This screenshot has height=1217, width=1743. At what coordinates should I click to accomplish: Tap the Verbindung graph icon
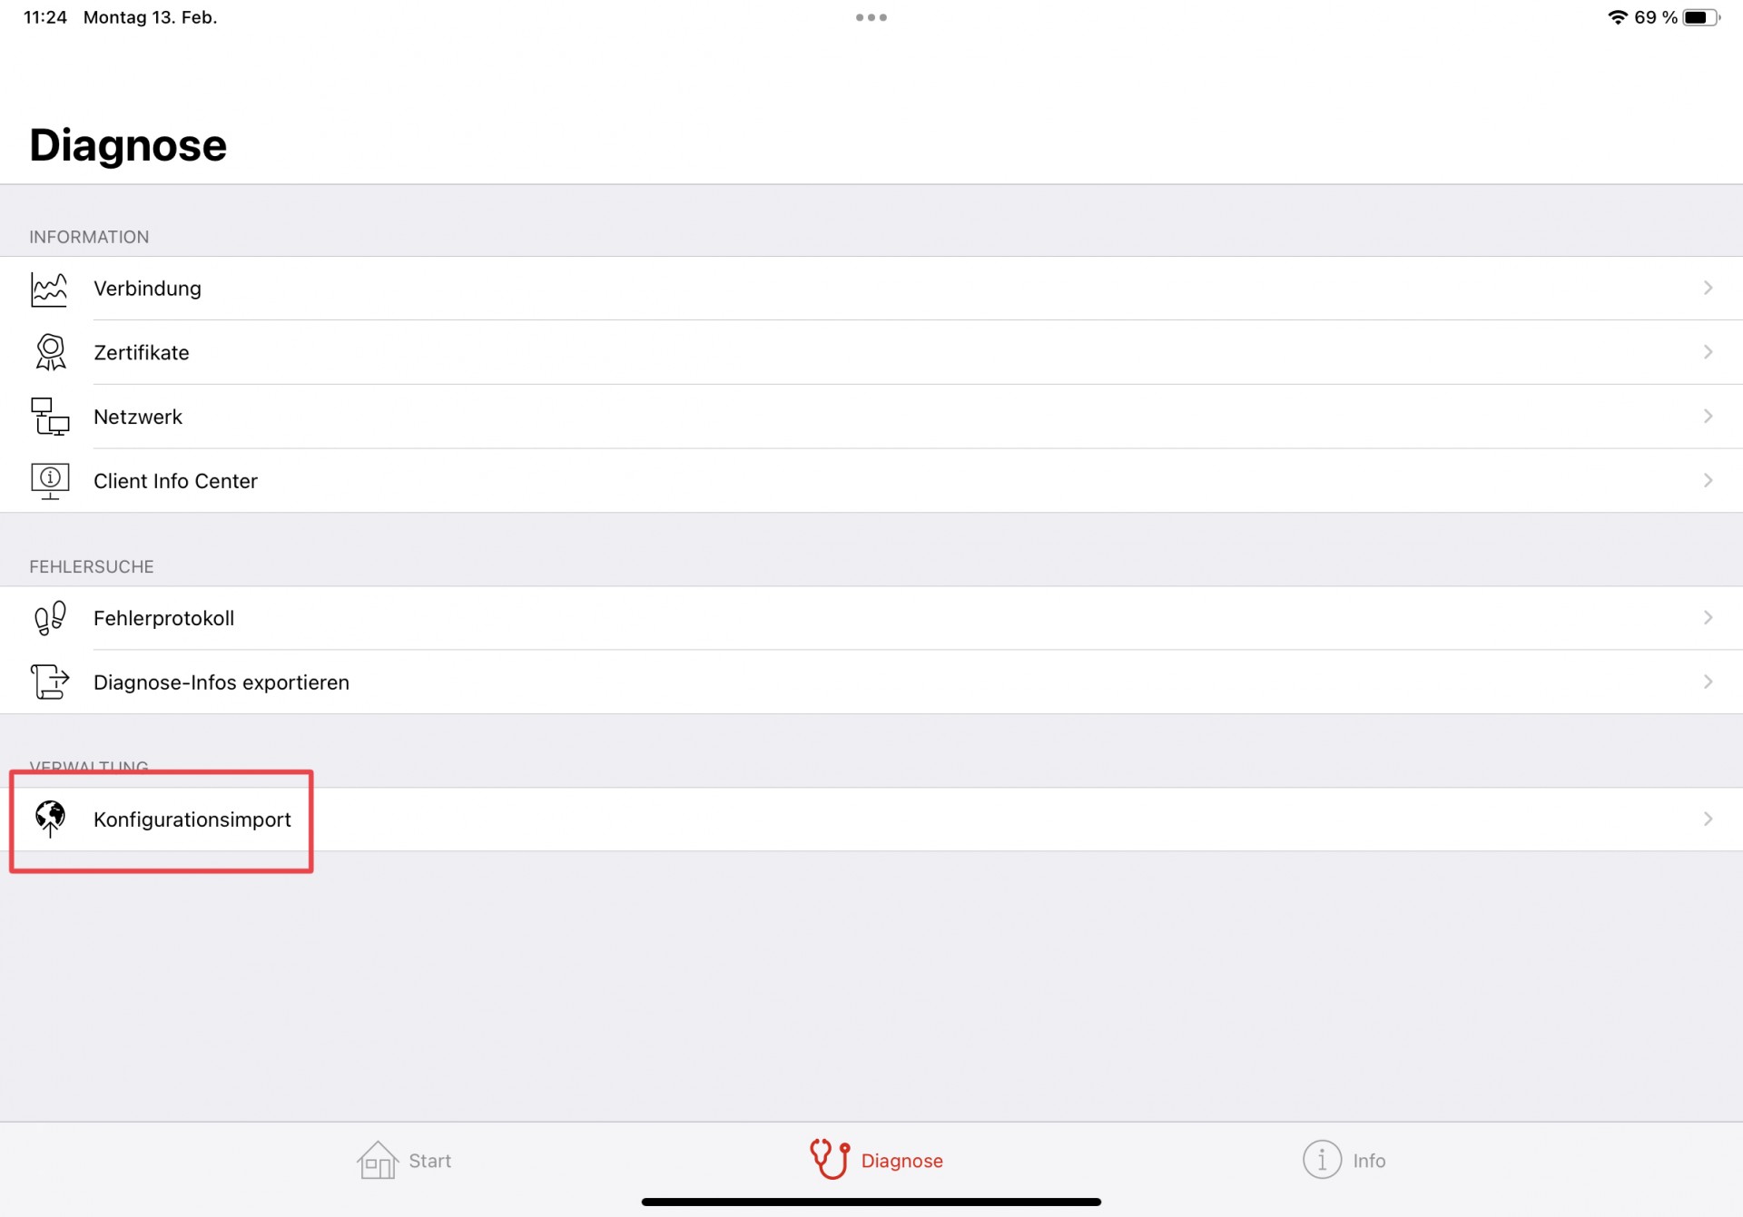click(x=49, y=290)
